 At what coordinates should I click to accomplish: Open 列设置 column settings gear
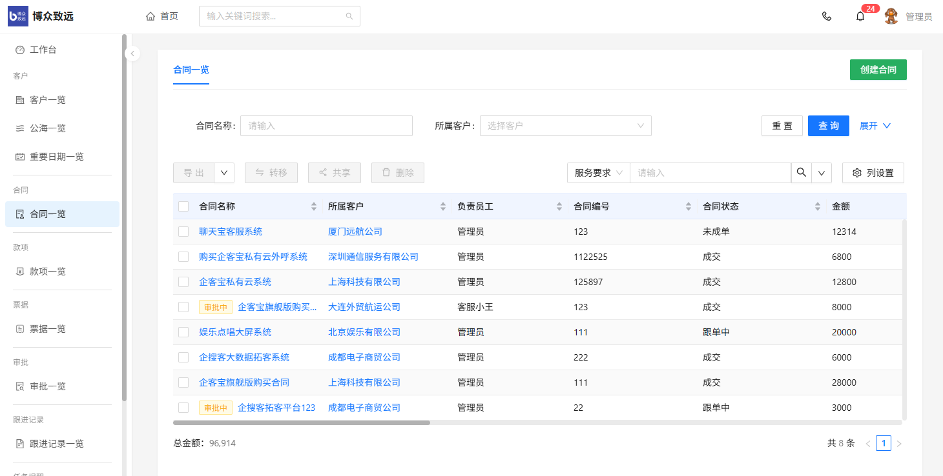coord(873,173)
